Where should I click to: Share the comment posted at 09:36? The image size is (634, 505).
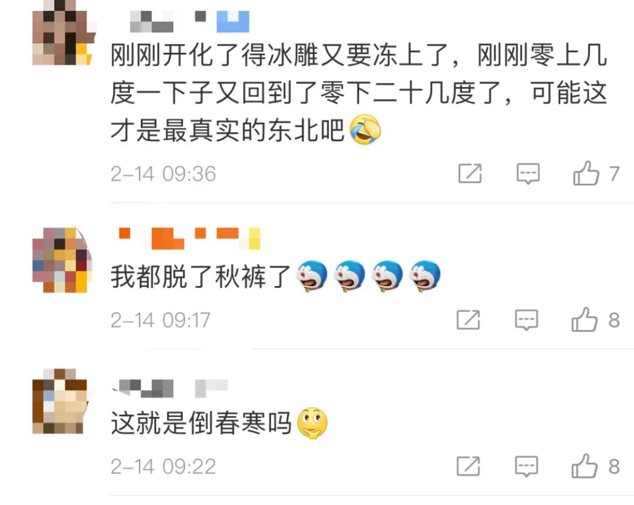470,173
